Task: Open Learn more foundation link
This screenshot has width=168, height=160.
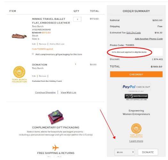Action: point(136,141)
